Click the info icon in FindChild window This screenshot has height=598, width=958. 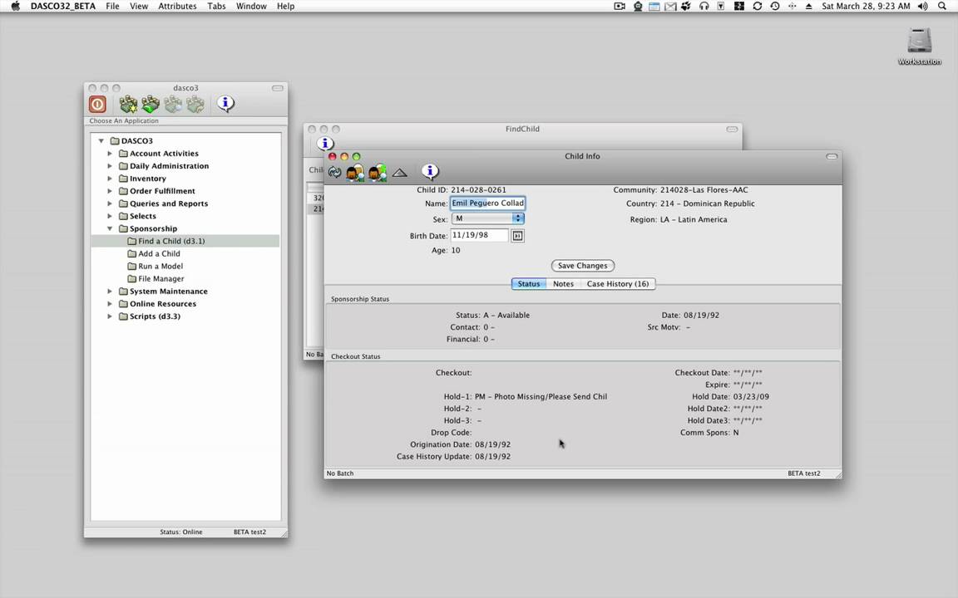tap(325, 144)
